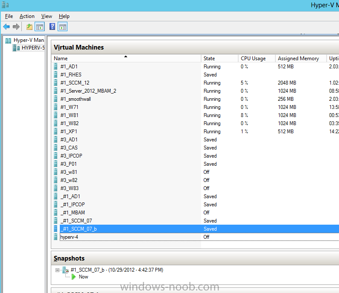Click the VM icon beside #3_W83
339x293 pixels.
coord(56,188)
